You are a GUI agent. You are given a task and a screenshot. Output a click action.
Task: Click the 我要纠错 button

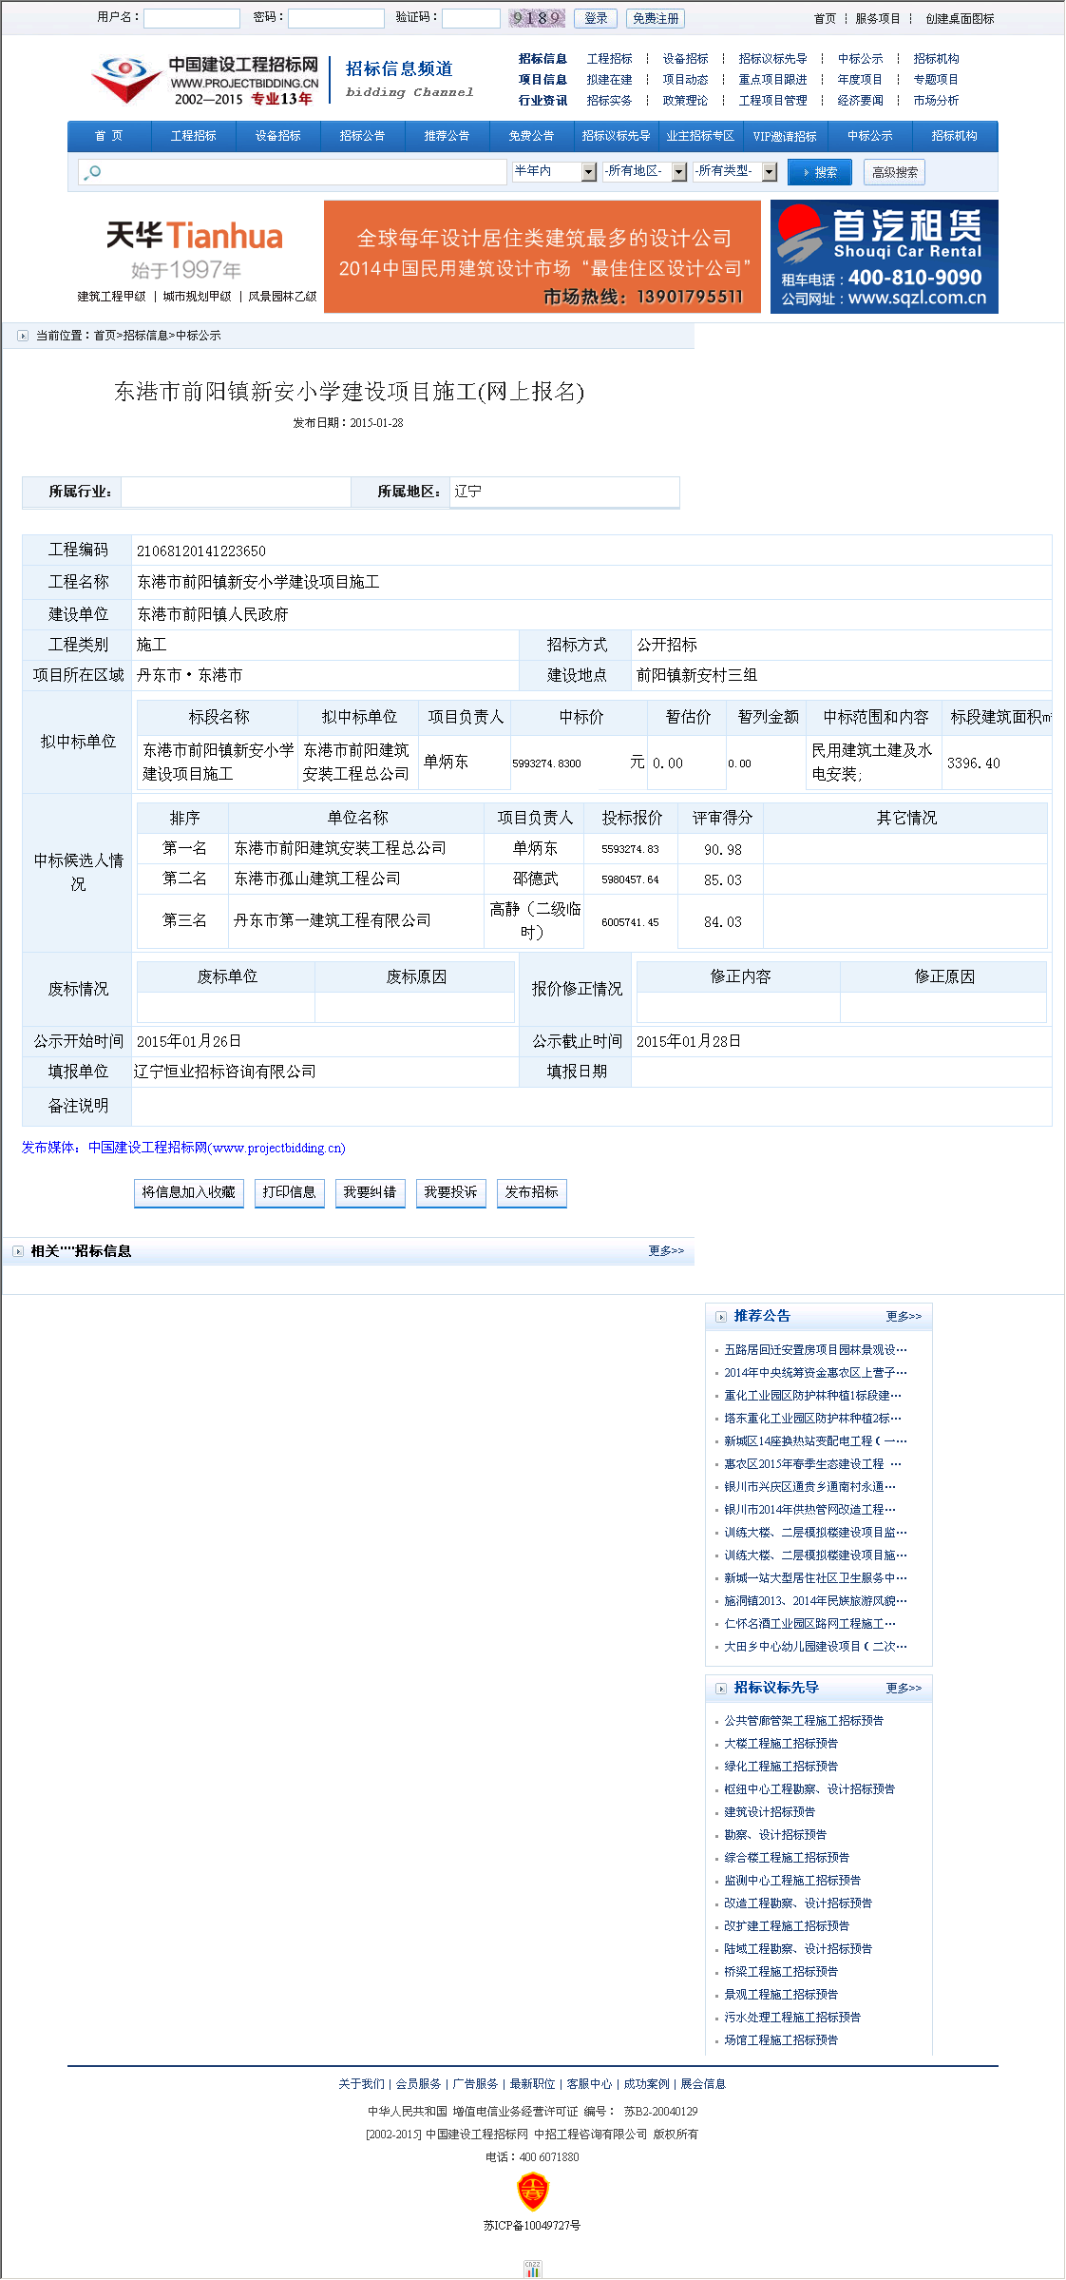click(371, 1192)
